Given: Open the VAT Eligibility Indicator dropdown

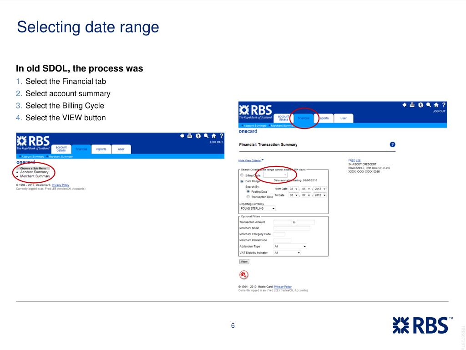Looking at the screenshot, I should click(x=287, y=252).
